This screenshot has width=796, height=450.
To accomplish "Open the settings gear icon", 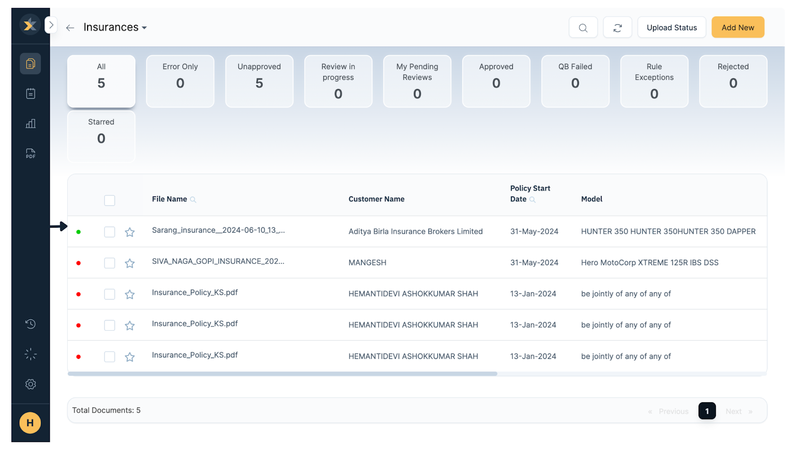I will coord(30,384).
